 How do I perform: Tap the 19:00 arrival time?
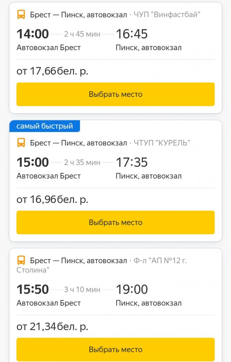tap(132, 290)
